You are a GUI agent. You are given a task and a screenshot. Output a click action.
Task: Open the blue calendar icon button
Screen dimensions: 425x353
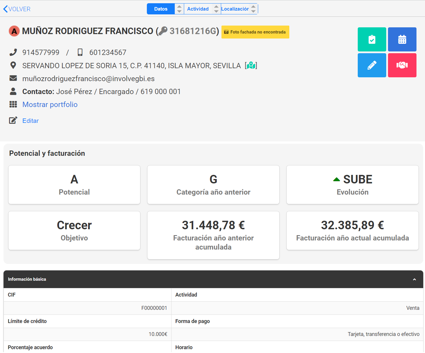click(x=402, y=39)
